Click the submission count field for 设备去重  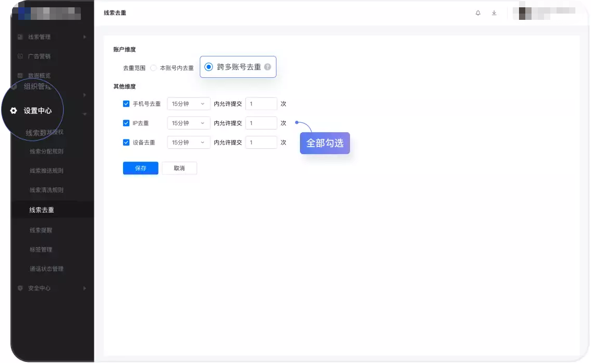point(261,142)
